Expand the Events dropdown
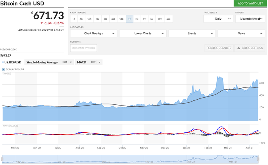Viewport: 268px width, 165px height. (192, 33)
